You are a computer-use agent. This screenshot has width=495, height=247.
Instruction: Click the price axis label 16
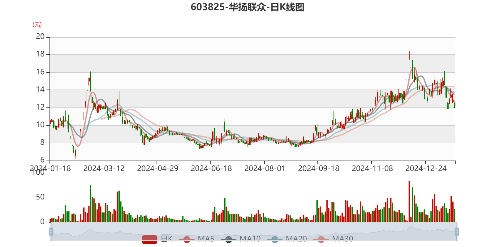coord(40,72)
